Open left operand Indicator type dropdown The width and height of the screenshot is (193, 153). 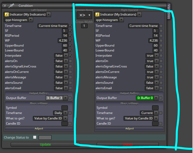click(49, 14)
